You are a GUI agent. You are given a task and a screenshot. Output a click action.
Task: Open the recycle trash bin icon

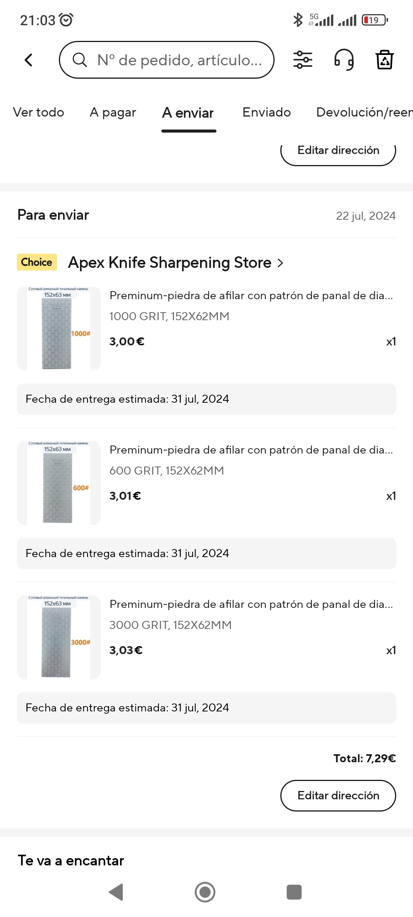click(x=385, y=60)
